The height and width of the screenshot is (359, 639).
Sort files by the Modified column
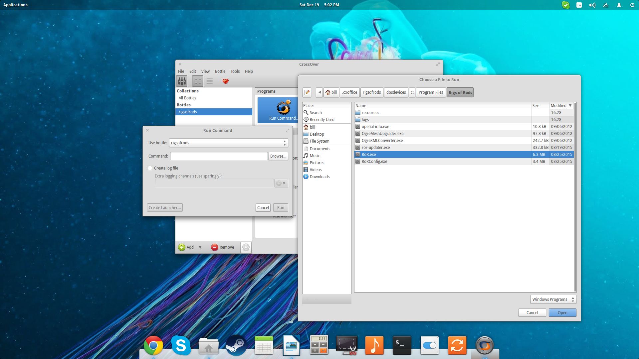point(561,105)
